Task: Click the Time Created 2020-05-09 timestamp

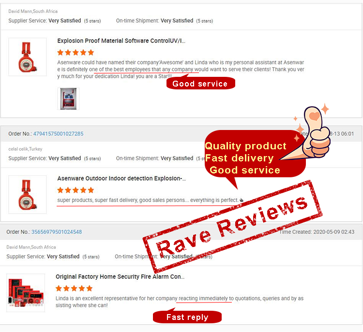Action: (x=317, y=232)
